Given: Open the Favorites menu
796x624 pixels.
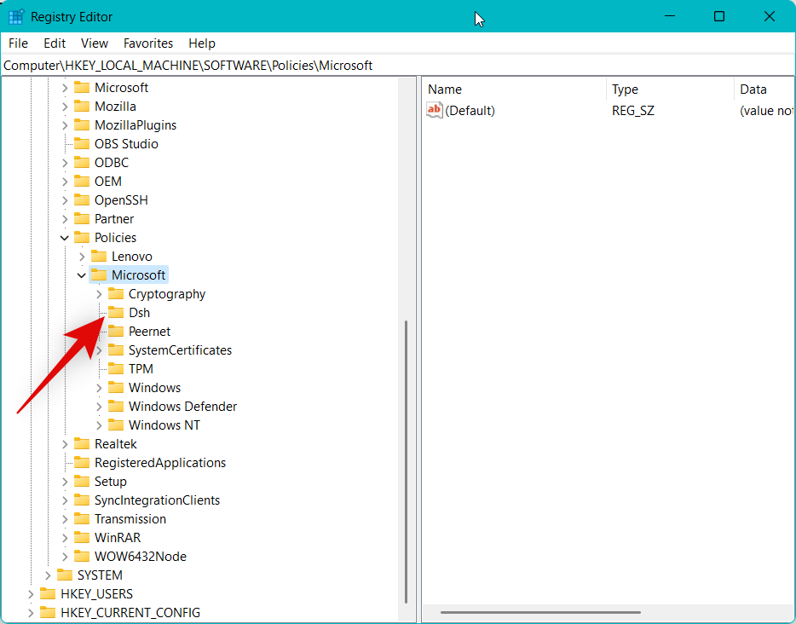Looking at the screenshot, I should tap(147, 43).
